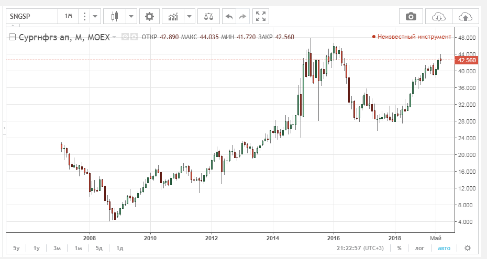Click the МАКС 44.035 high value
The image size is (487, 259).
pos(200,37)
